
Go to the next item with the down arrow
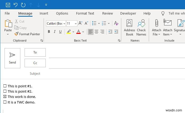[x=38, y=5]
